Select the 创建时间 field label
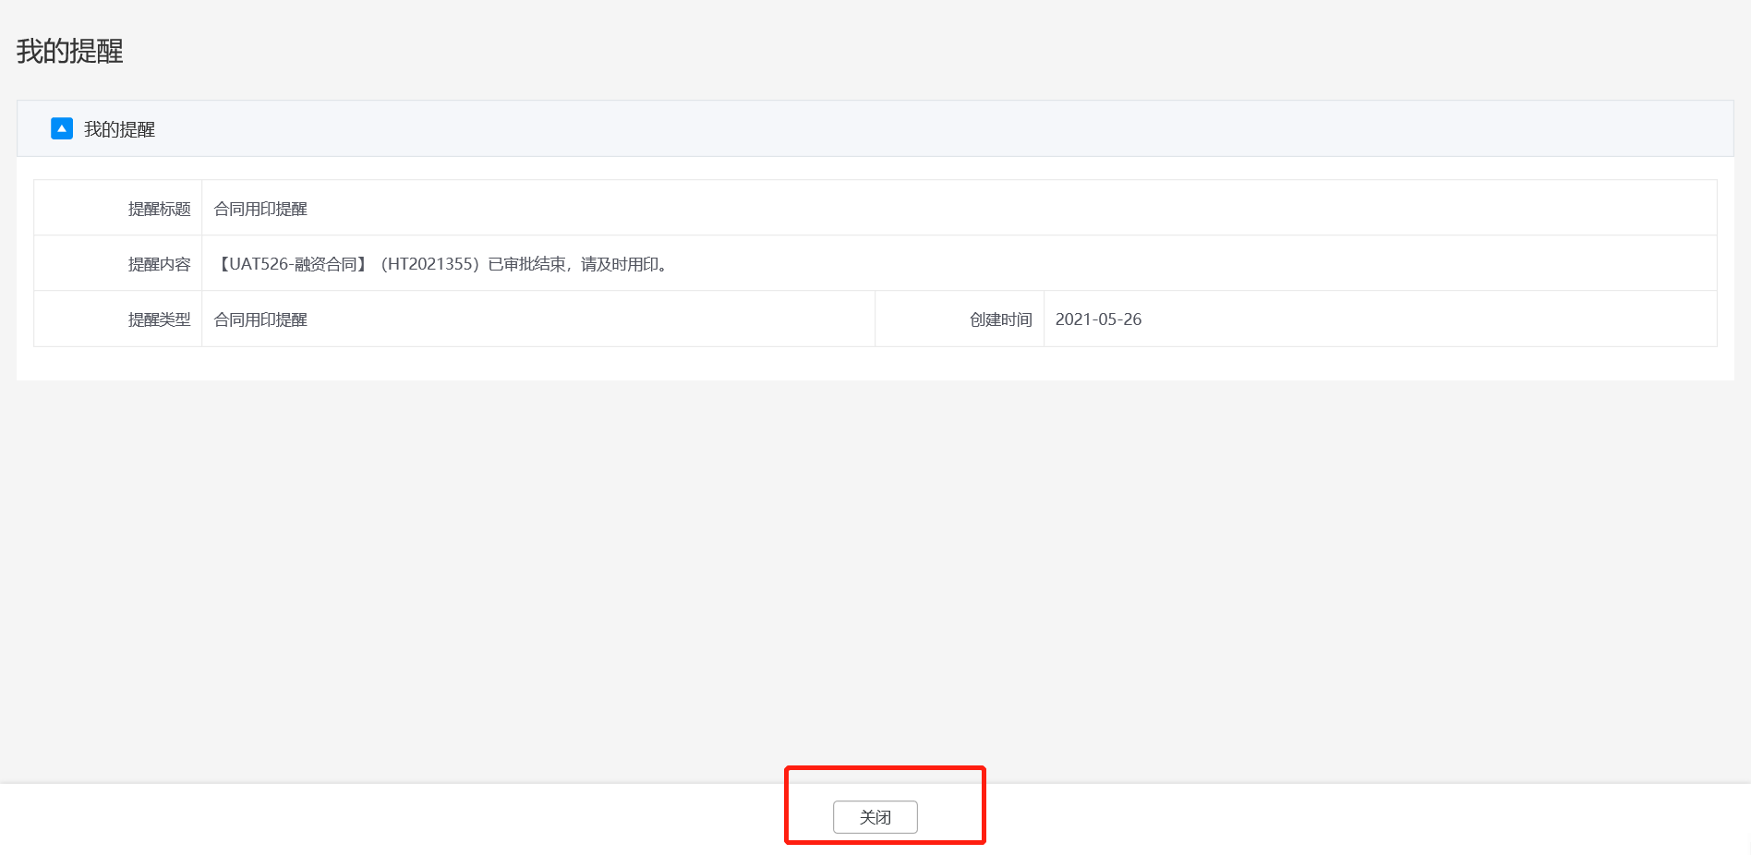This screenshot has height=855, width=1751. click(x=1000, y=319)
